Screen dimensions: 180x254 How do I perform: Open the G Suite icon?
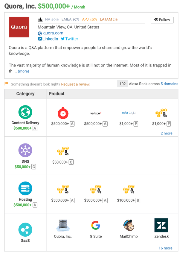coord(95,225)
